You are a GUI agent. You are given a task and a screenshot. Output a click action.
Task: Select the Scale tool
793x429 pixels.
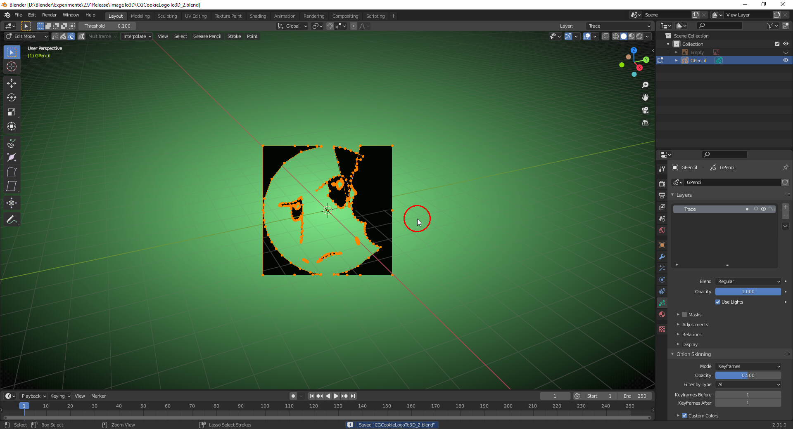[12, 112]
